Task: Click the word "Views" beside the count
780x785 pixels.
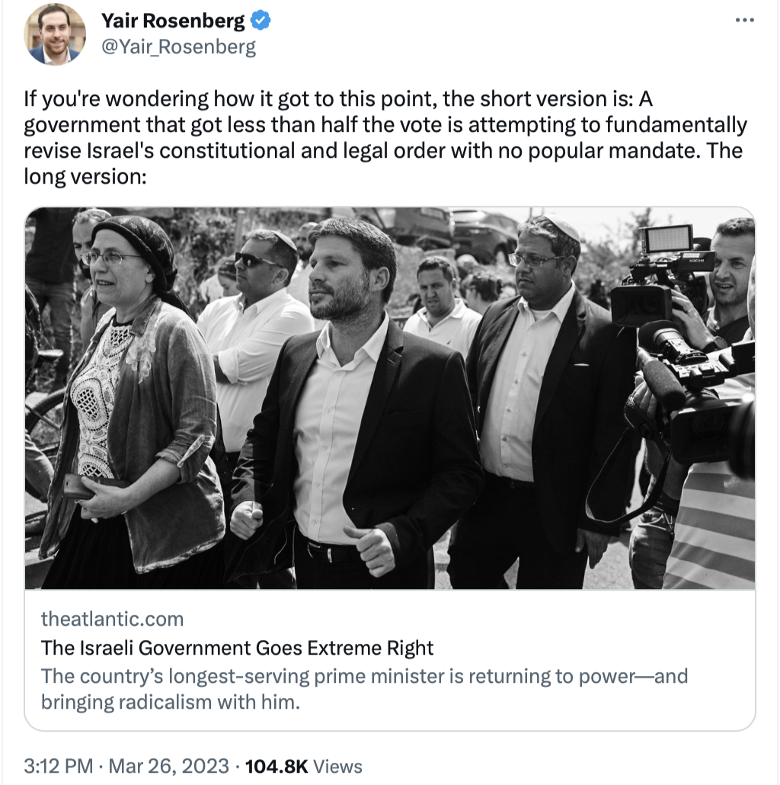Action: [x=337, y=765]
